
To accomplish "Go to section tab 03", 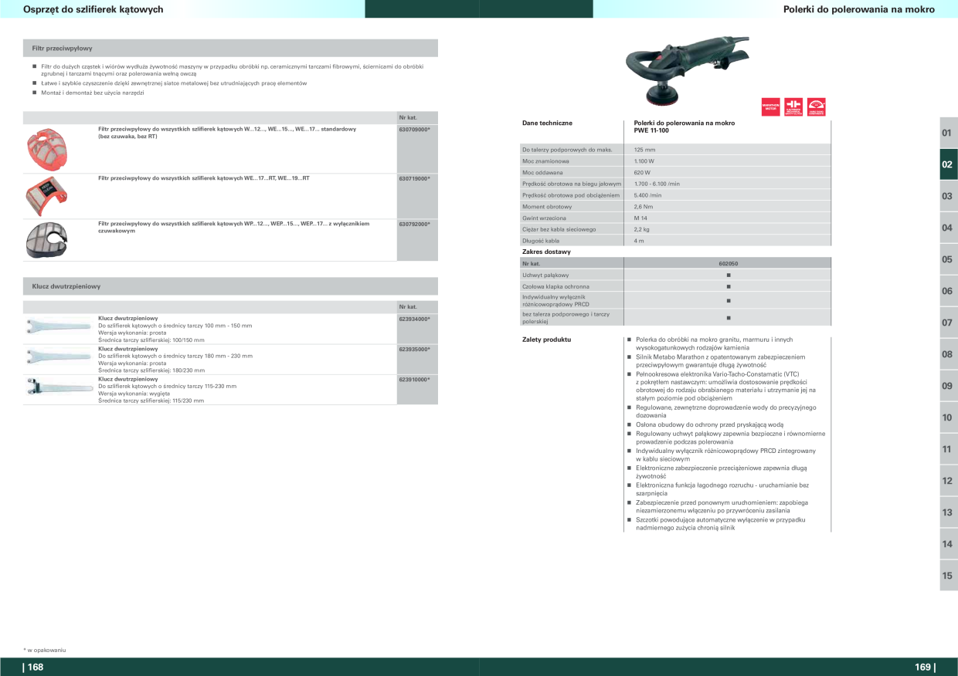I will (x=948, y=196).
